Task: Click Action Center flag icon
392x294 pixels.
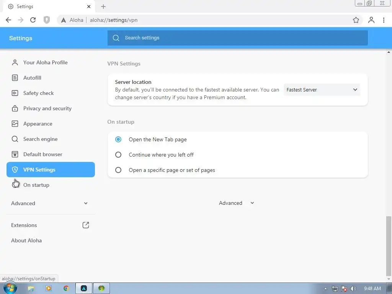Action: [x=344, y=289]
